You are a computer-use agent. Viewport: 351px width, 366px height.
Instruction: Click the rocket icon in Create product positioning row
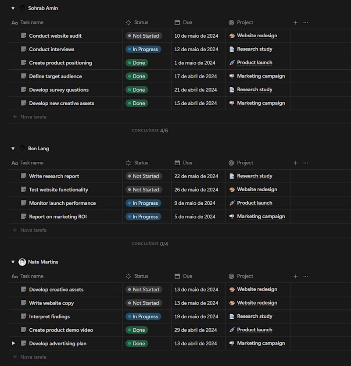click(232, 63)
